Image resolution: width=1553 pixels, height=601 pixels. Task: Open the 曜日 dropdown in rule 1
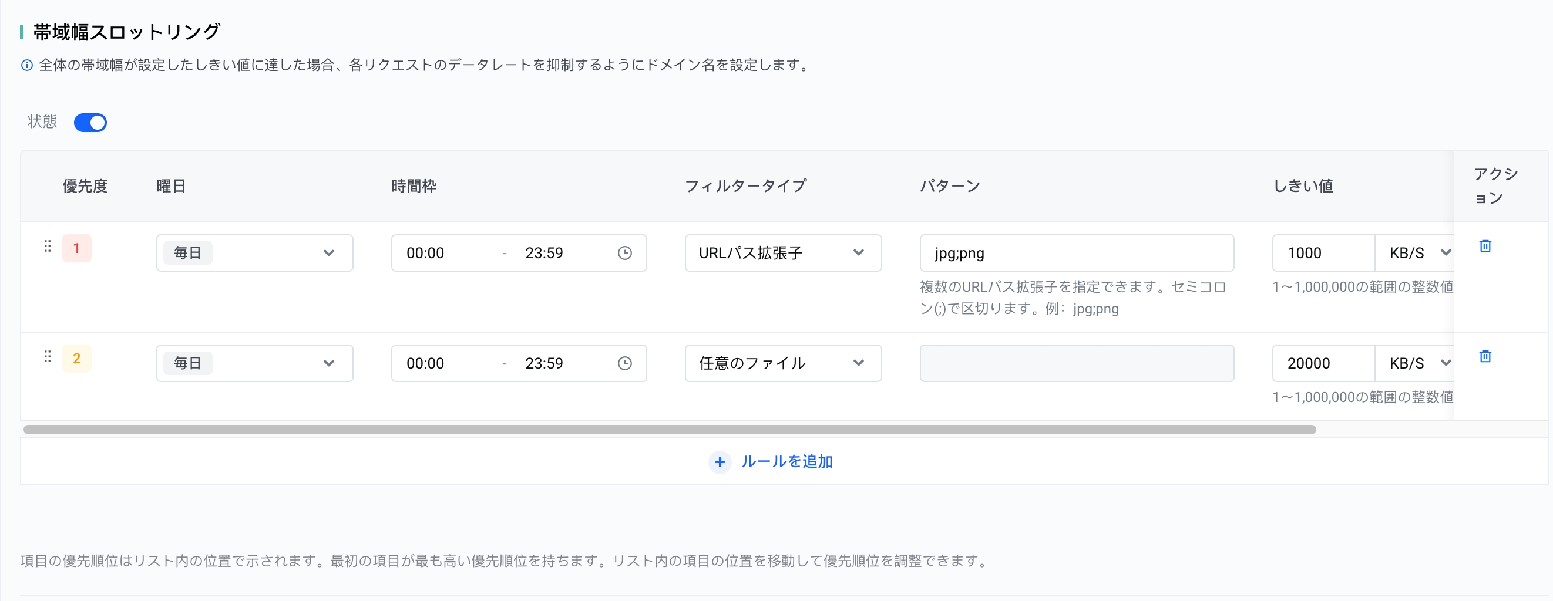(254, 253)
